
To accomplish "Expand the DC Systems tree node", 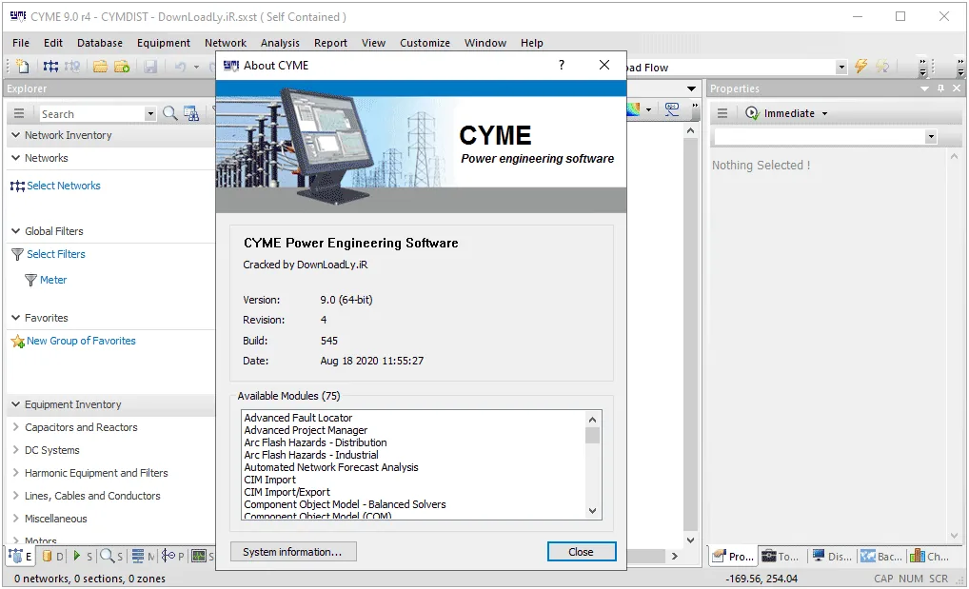I will (16, 449).
